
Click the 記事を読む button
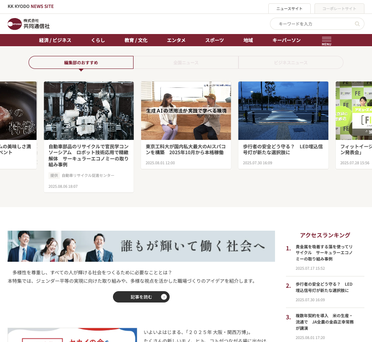(x=141, y=297)
